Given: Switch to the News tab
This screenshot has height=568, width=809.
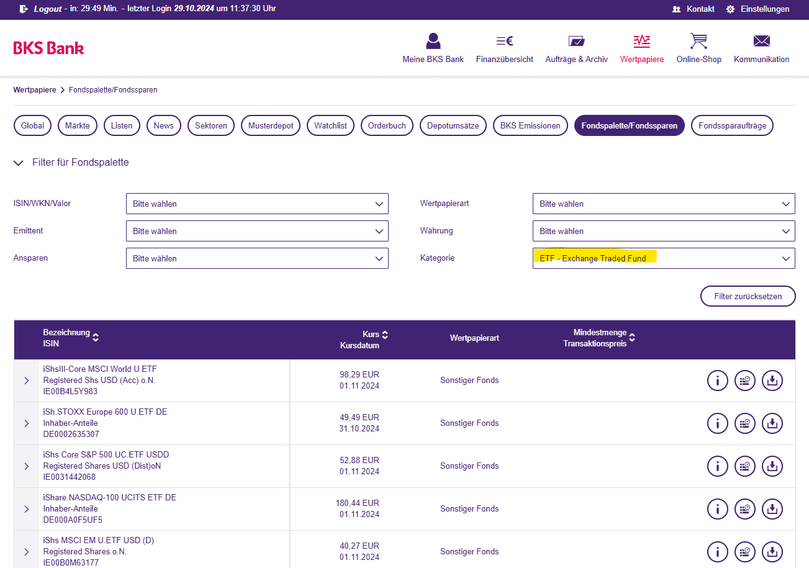Looking at the screenshot, I should (164, 125).
